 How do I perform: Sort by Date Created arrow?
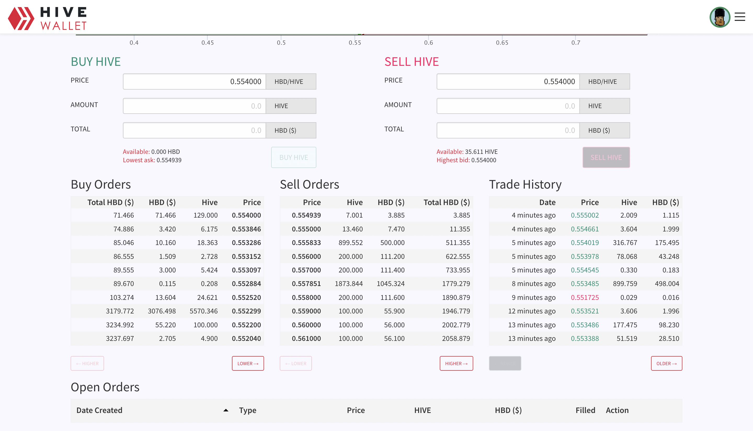point(226,410)
